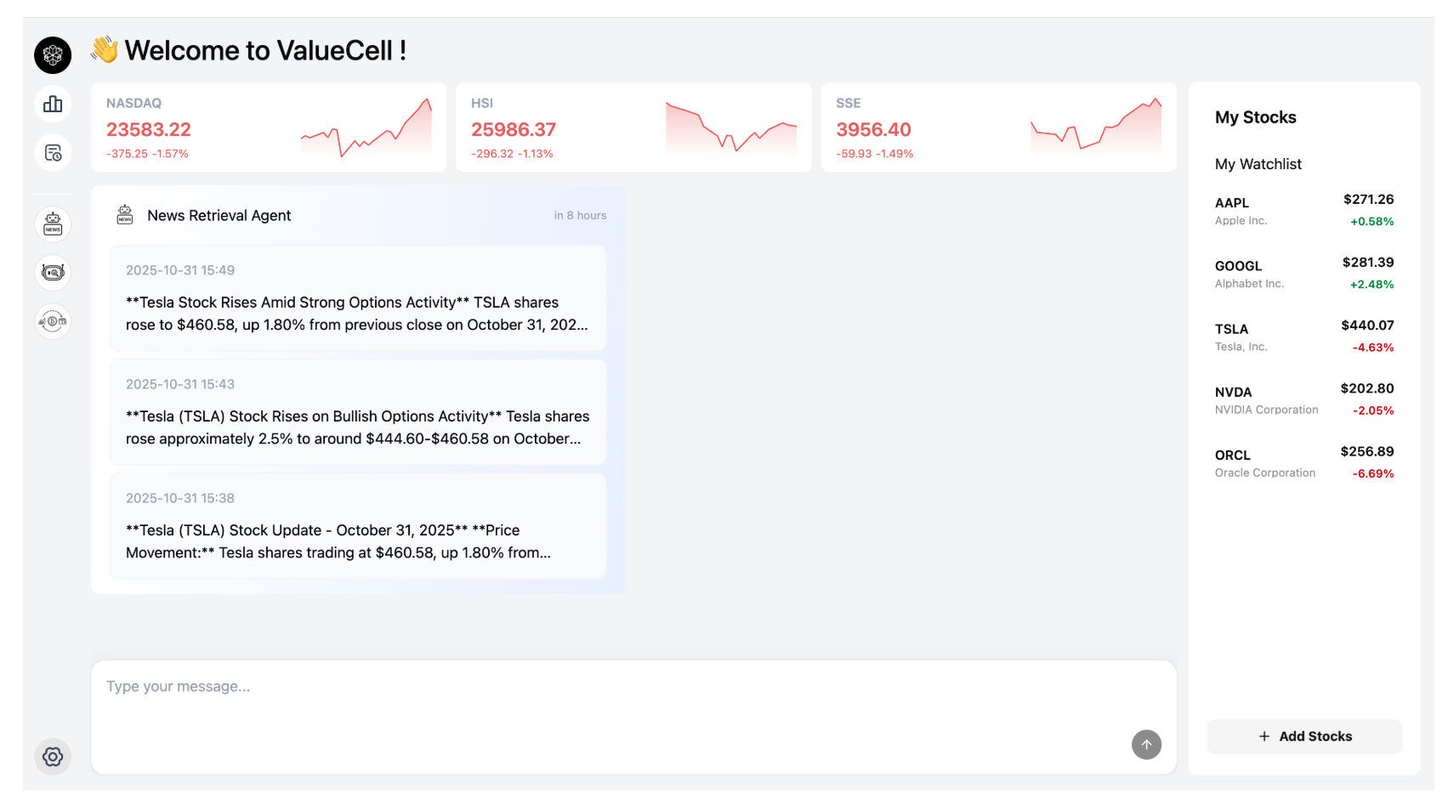
Task: Open the News robot agent icon
Action: (x=53, y=224)
